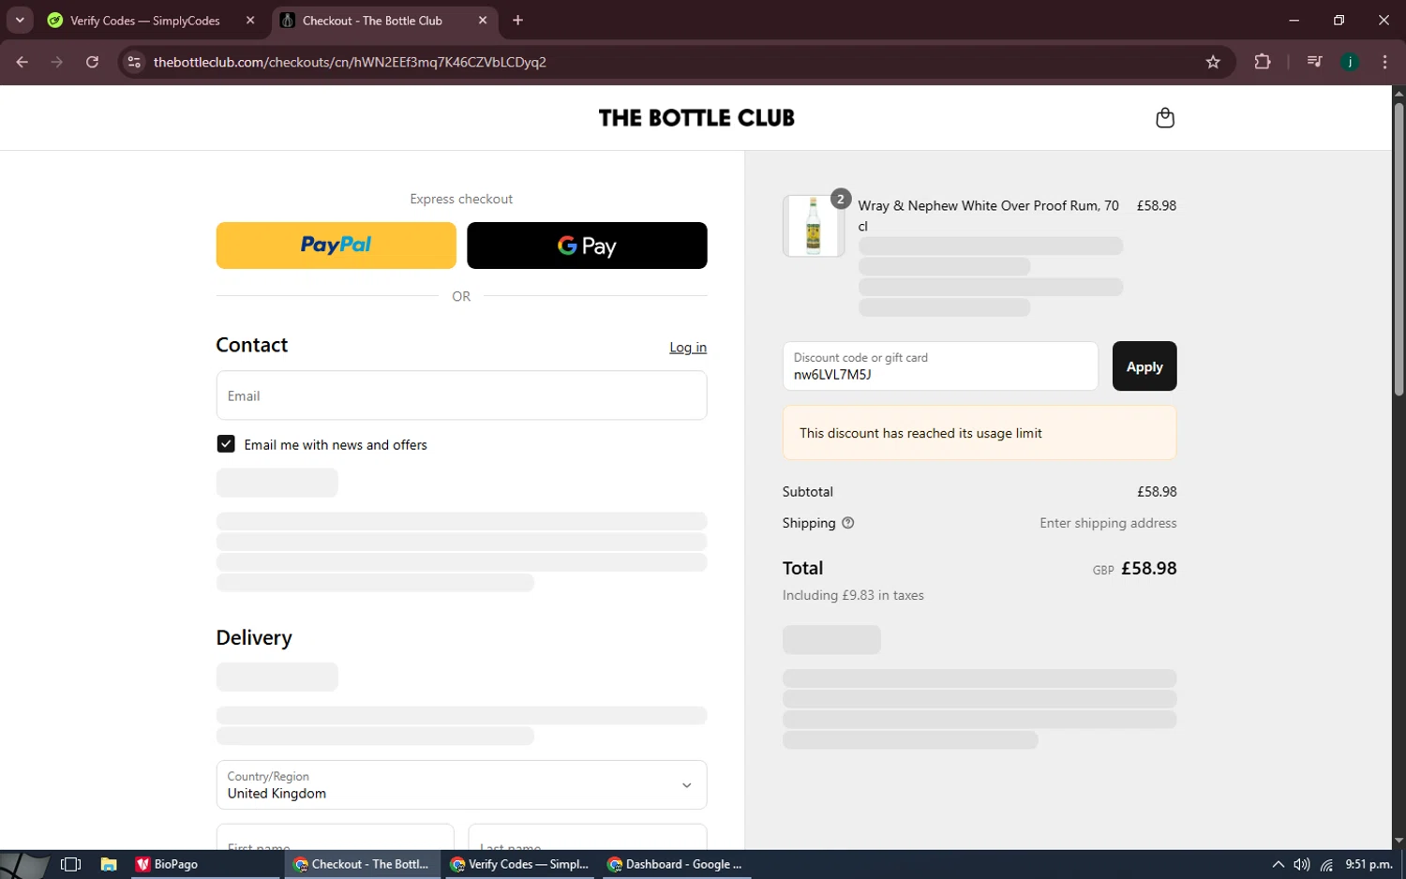Click the Wray & Nephew White Over Proof Rum title
This screenshot has width=1406, height=879.
point(988,216)
